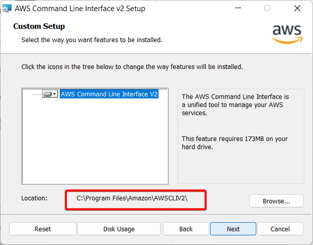This screenshot has height=245, width=313.
Task: Minimize the setup window
Action: point(239,9)
